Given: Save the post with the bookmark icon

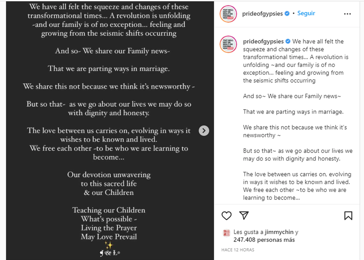Looking at the screenshot, I should [348, 216].
